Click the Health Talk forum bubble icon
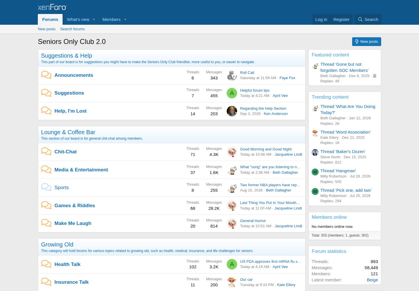 click(46, 264)
